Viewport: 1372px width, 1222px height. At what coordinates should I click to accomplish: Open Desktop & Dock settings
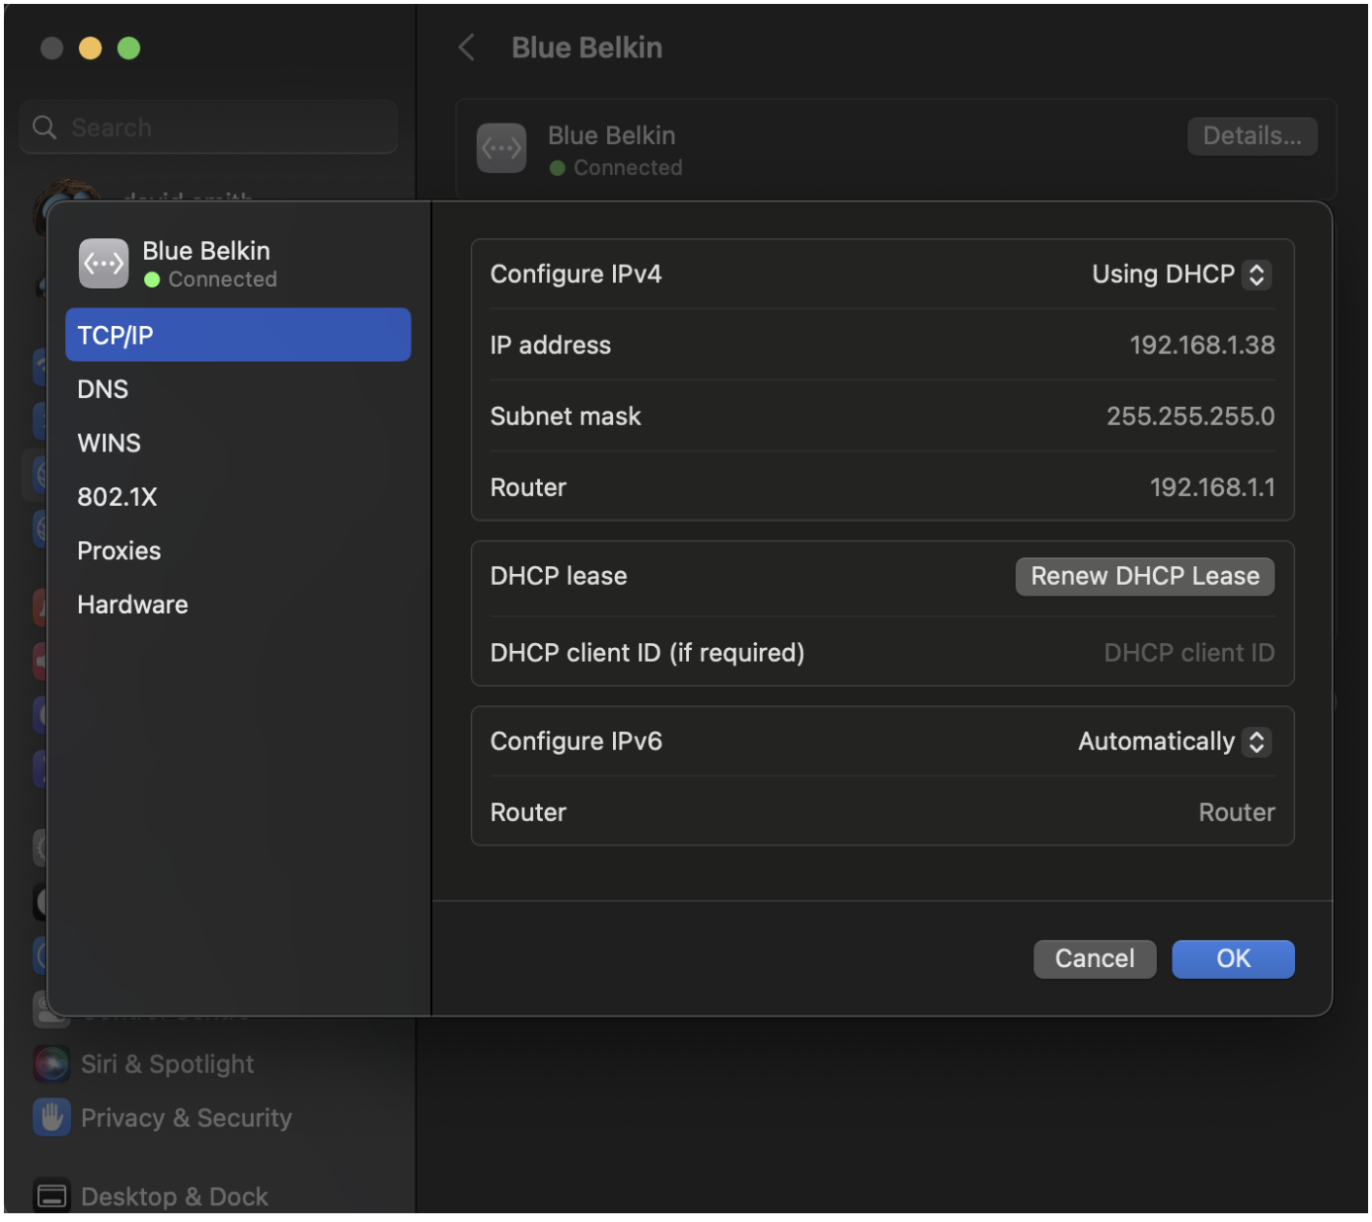[x=173, y=1195]
